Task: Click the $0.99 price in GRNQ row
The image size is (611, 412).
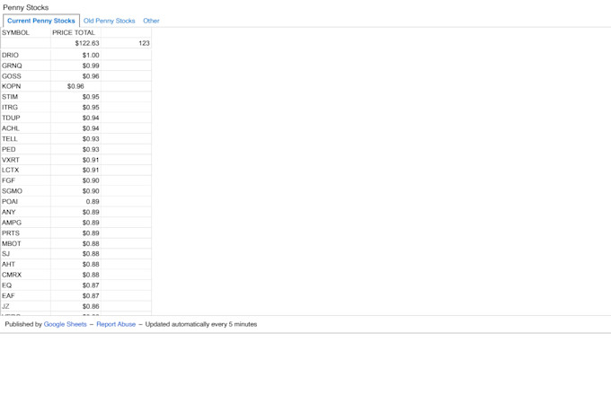Action: (x=75, y=66)
